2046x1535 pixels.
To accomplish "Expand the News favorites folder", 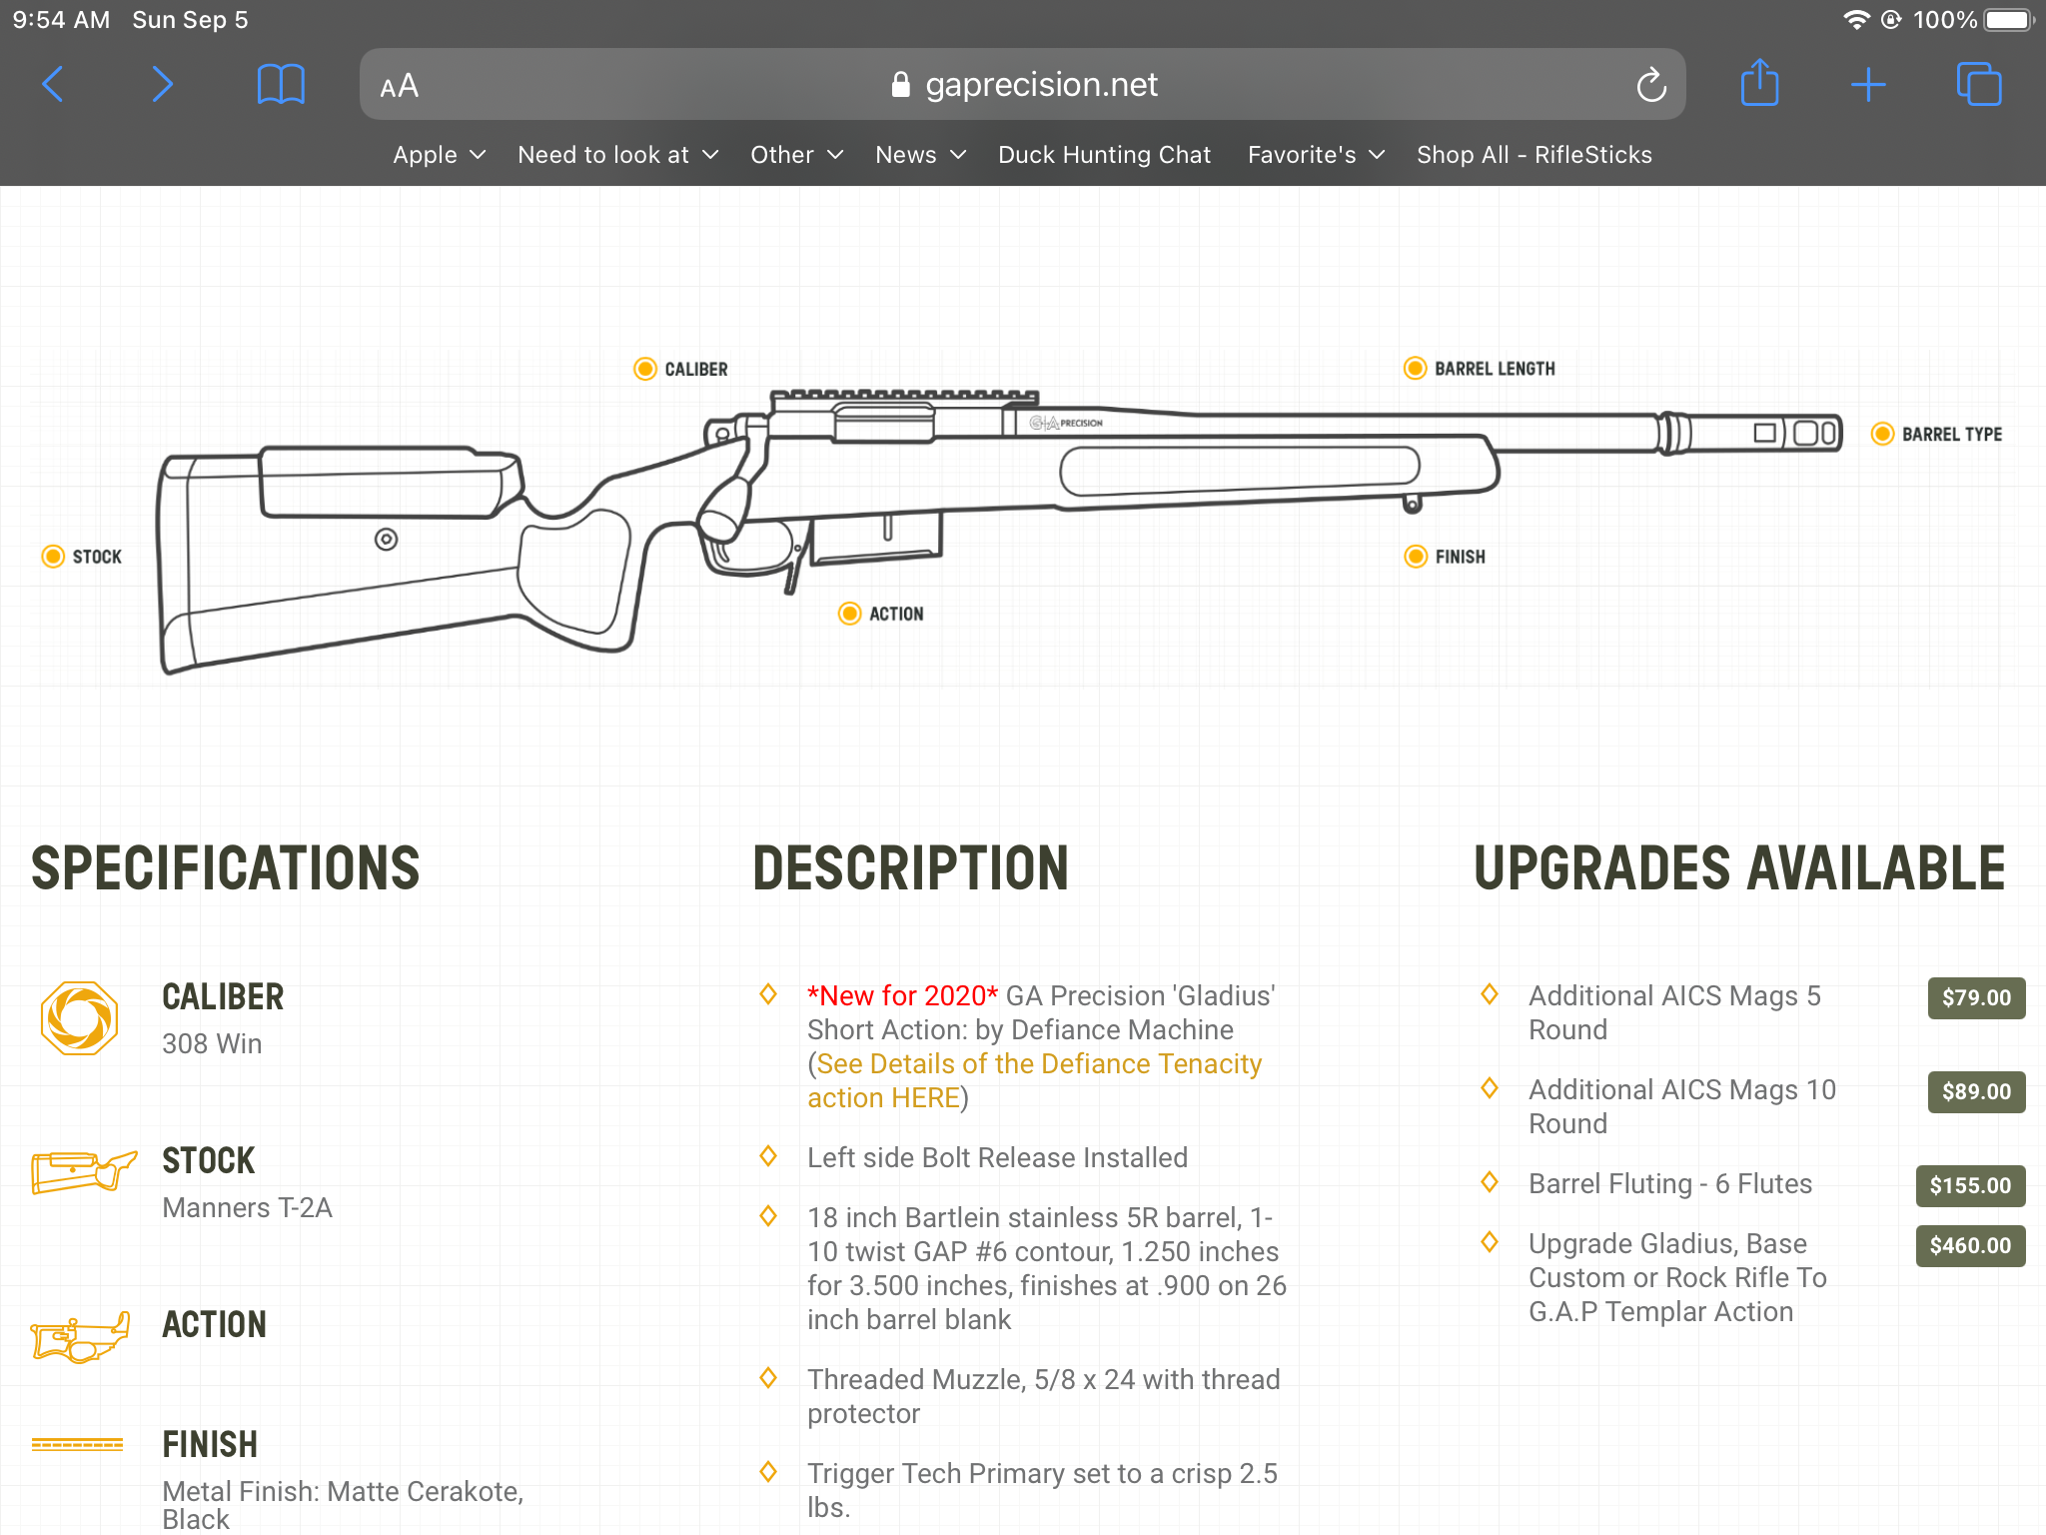I will [920, 155].
